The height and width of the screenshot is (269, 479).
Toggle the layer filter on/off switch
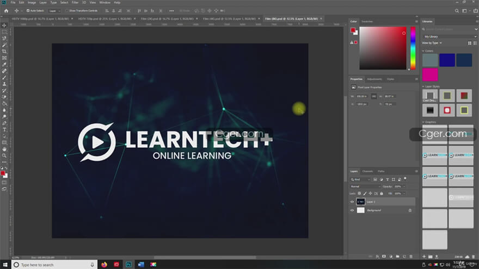[x=406, y=179]
